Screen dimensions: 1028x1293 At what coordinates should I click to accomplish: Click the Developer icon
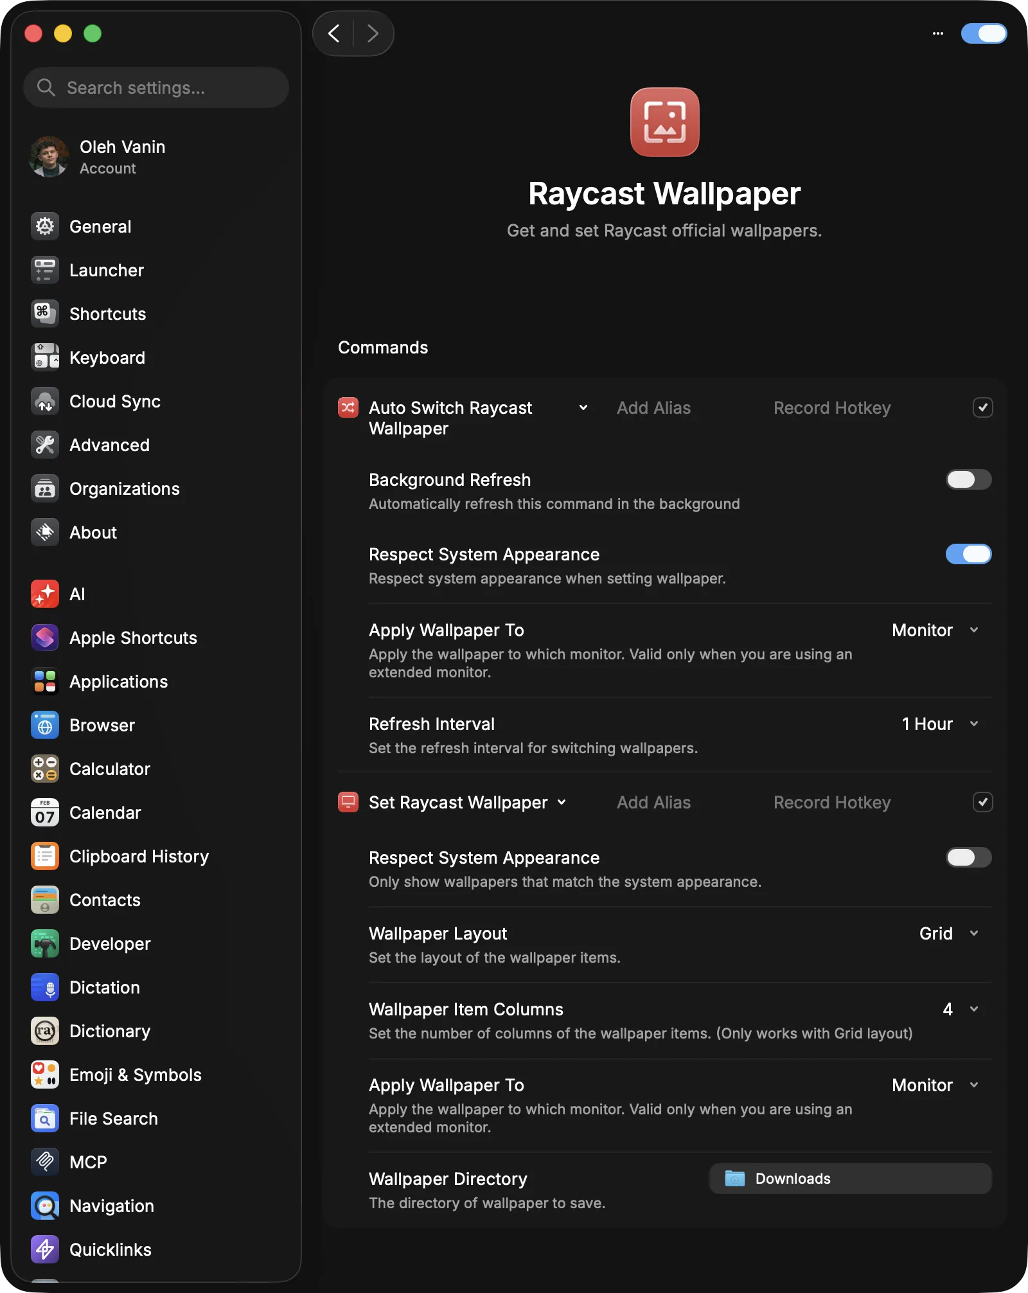[45, 943]
